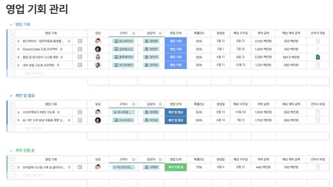333x187 pixels.
Task: Open updates icon for 원스테이션 row
Action: pyautogui.click(x=80, y=41)
